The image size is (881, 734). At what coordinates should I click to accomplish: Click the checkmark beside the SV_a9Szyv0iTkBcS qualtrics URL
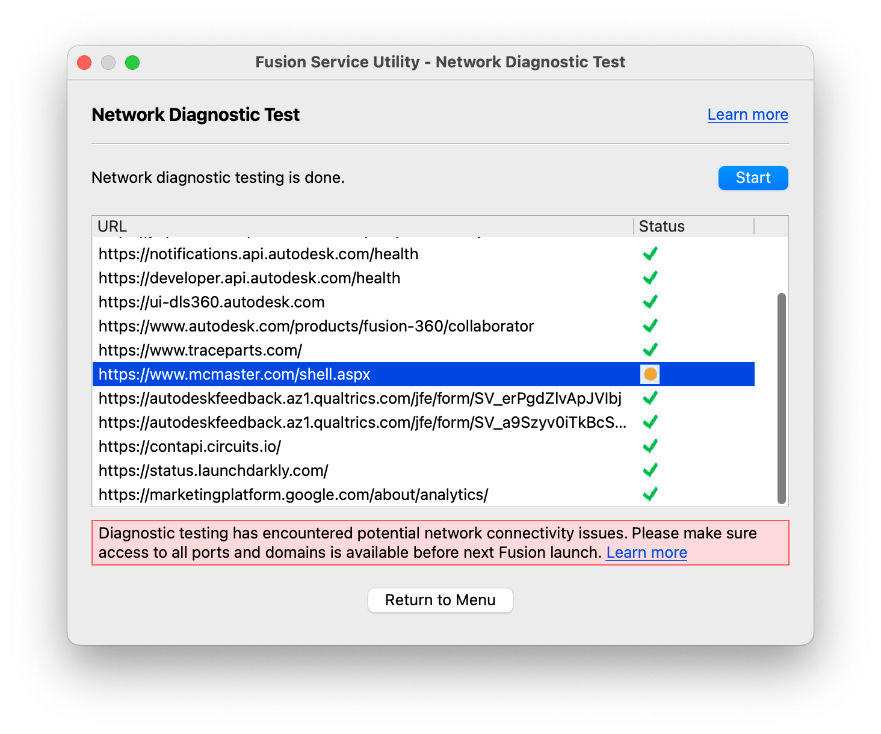tap(650, 422)
